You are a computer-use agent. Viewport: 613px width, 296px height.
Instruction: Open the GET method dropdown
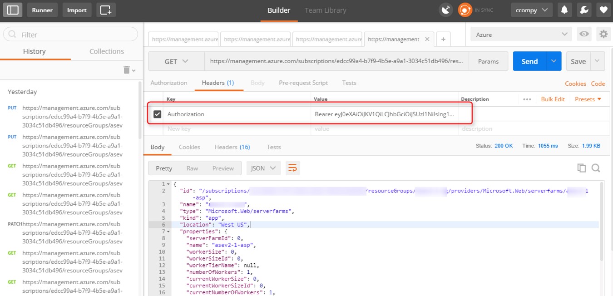point(176,61)
